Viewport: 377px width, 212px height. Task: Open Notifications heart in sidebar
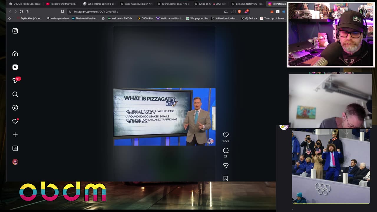tap(15, 121)
